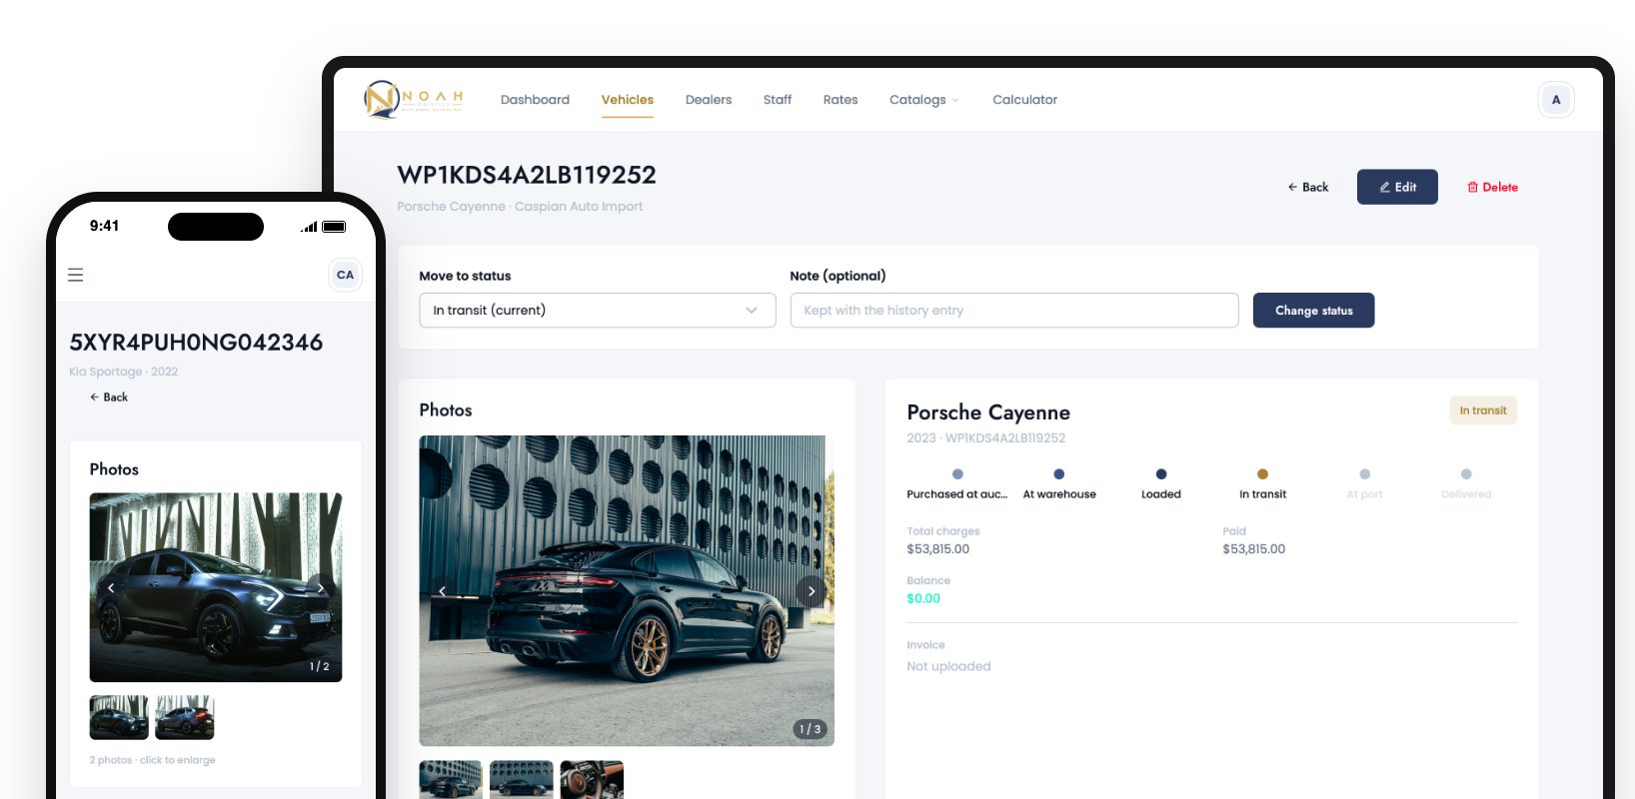Open the Dealers tab
Viewport: 1635px width, 799px height.
[709, 100]
